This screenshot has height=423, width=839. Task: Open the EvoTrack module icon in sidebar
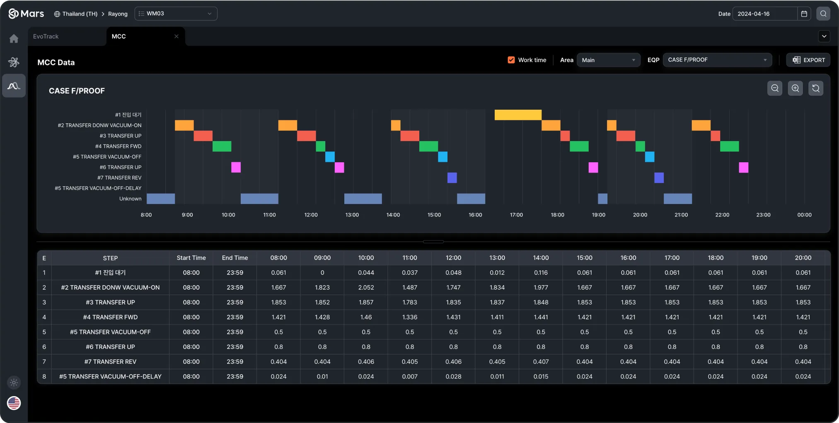[14, 62]
